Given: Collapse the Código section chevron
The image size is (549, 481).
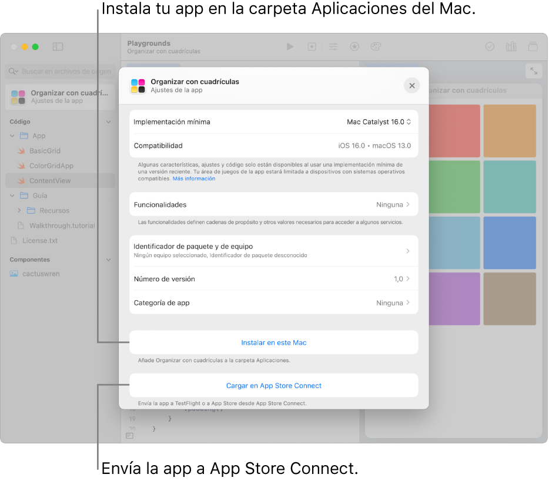Looking at the screenshot, I should 108,122.
